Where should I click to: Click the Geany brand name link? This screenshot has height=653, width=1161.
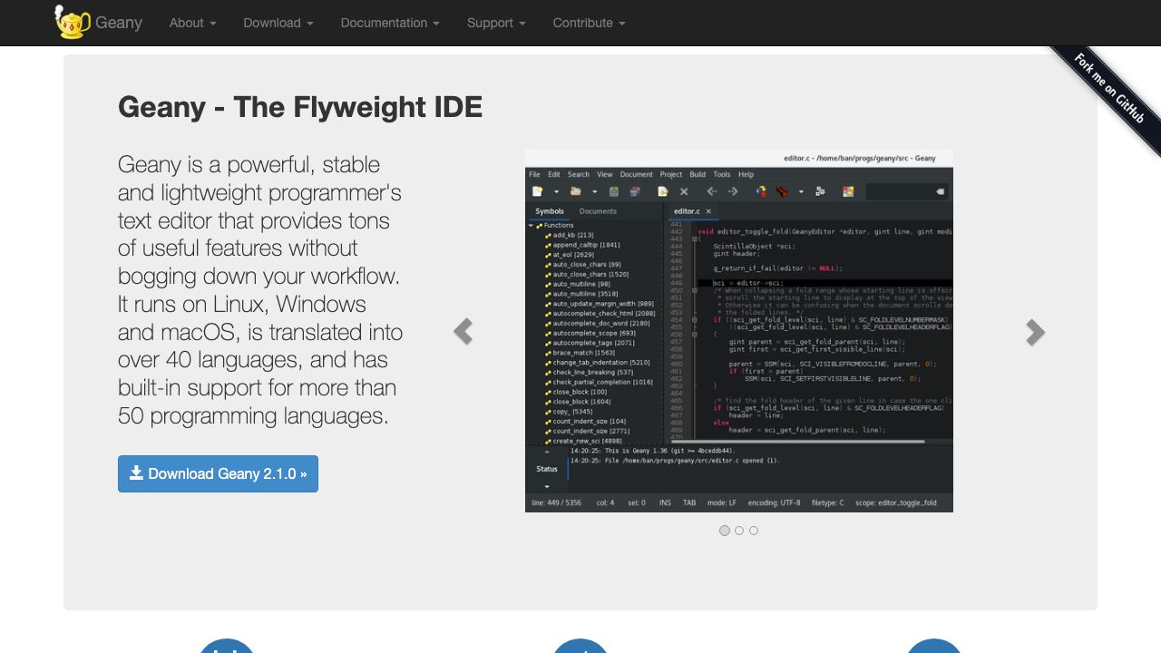coord(119,23)
